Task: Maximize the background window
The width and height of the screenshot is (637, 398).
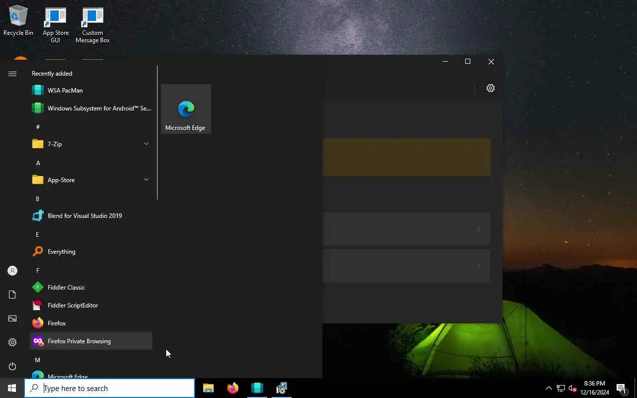Action: pyautogui.click(x=468, y=61)
